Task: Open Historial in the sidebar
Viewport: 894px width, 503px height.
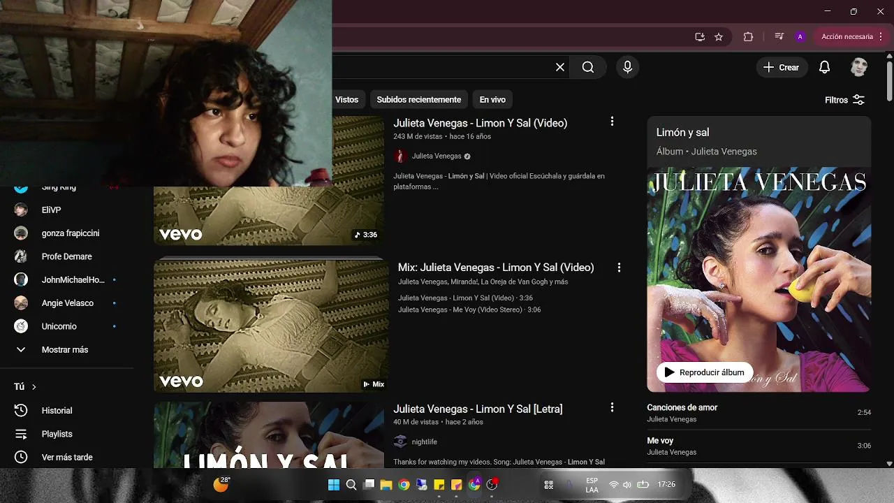Action: (x=57, y=411)
